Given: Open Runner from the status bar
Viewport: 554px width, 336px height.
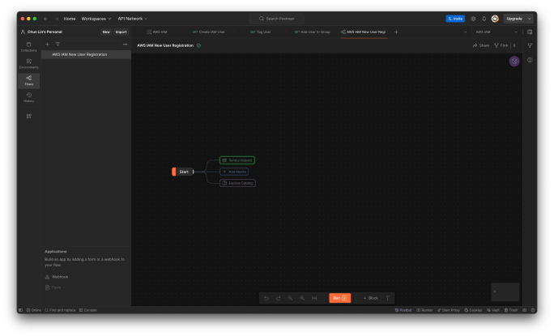Looking at the screenshot, I should click(x=424, y=310).
